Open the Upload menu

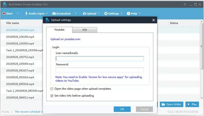(x=91, y=13)
